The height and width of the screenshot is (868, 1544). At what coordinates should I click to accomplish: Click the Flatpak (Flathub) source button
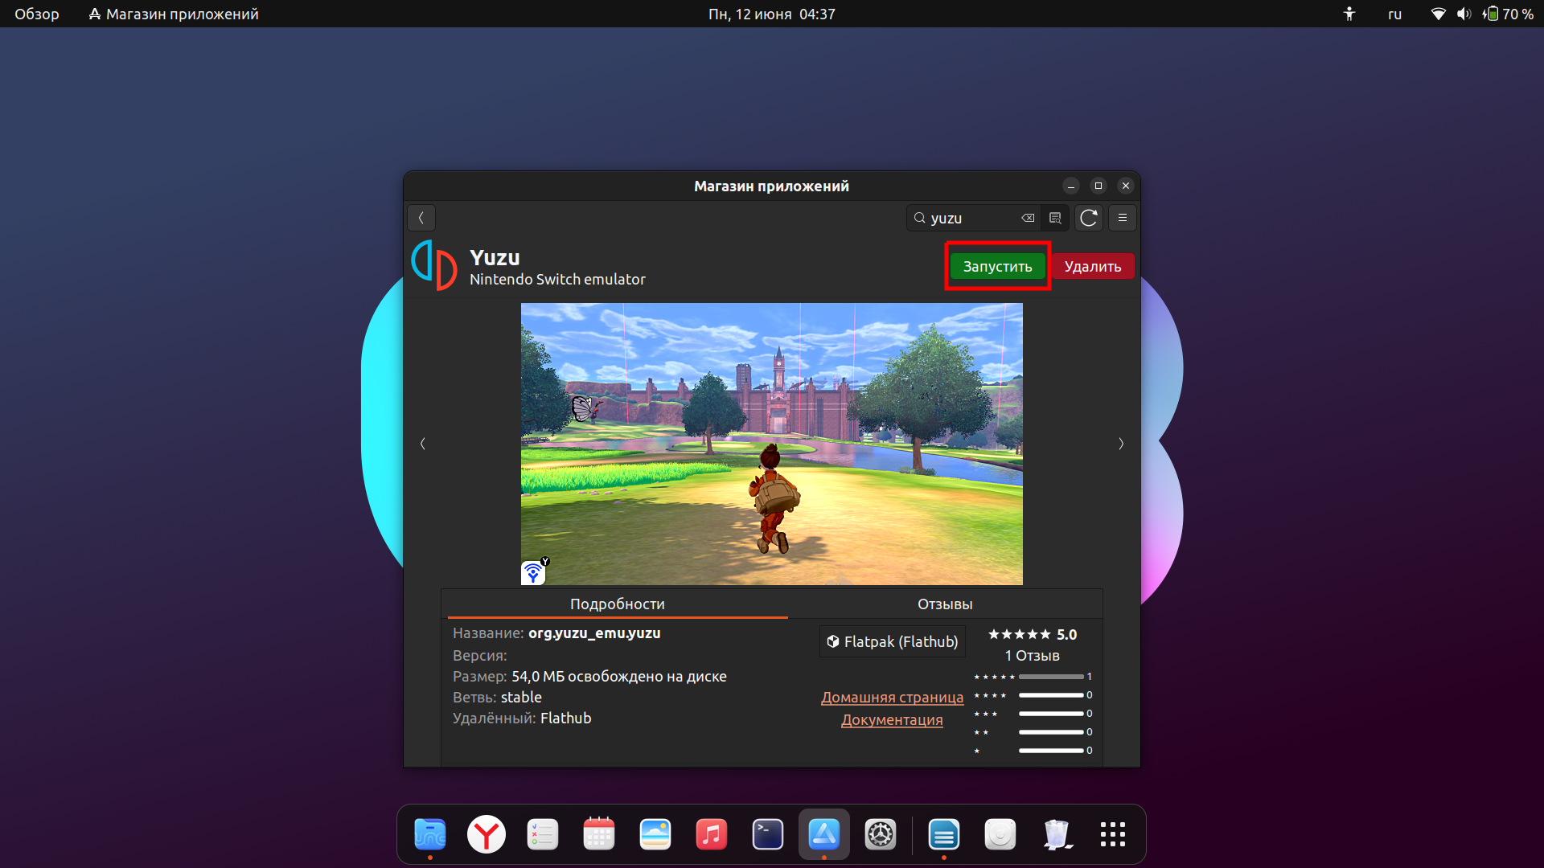[893, 641]
